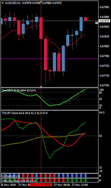Click the 27 Nov 12:00 time axis label
This screenshot has height=188, width=111.
tap(80, 185)
